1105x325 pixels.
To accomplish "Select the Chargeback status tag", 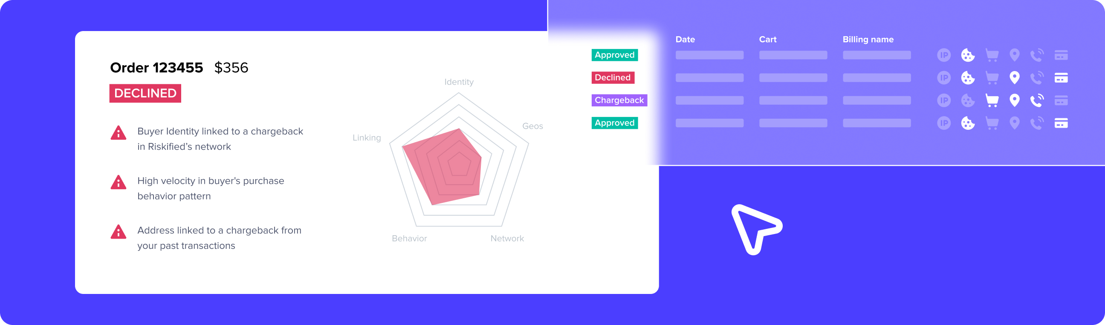I will pyautogui.click(x=619, y=100).
